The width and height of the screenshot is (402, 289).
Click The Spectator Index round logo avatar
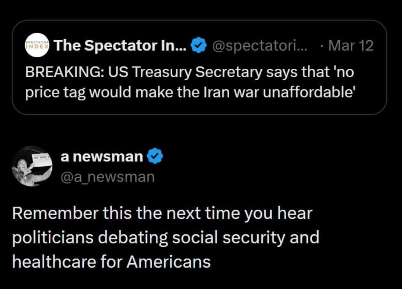(x=37, y=45)
